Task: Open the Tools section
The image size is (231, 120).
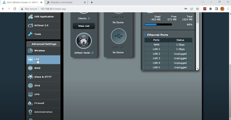Action: [x=43, y=34]
